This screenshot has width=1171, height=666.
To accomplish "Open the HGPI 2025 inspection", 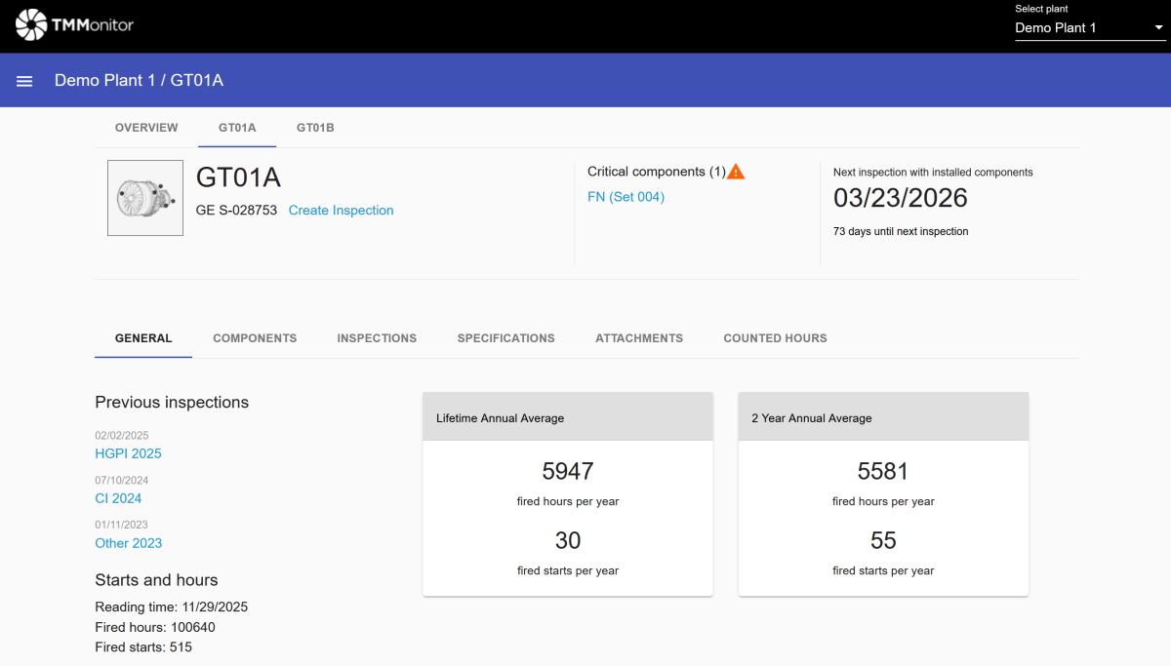I will click(128, 453).
